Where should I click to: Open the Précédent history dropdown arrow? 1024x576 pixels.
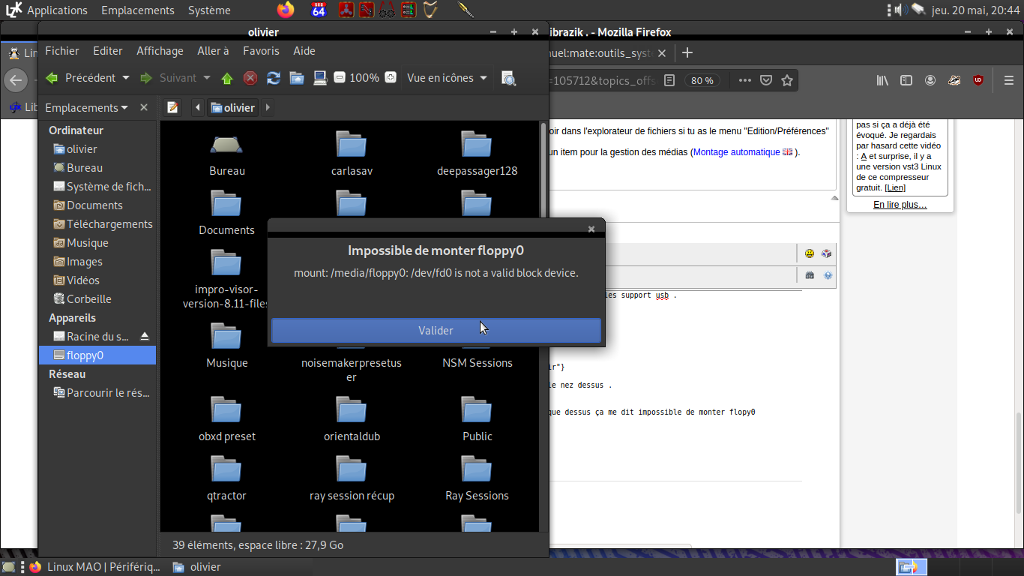click(126, 78)
